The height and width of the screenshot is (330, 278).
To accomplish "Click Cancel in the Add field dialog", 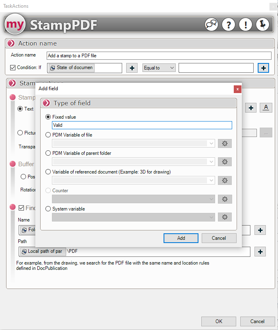I will [219, 238].
